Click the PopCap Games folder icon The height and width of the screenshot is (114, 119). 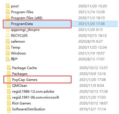(9, 80)
